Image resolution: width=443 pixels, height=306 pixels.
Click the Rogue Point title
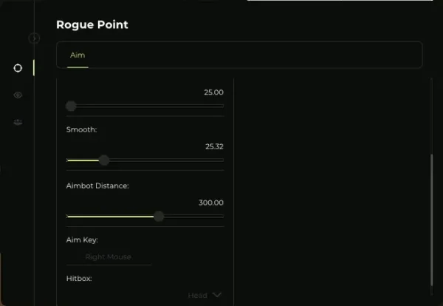click(92, 24)
